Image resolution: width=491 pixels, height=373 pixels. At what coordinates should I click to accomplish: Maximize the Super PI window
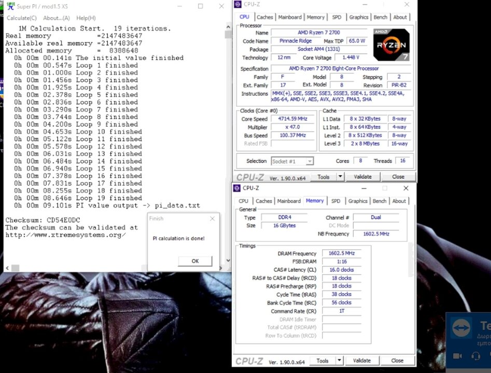coord(201,6)
